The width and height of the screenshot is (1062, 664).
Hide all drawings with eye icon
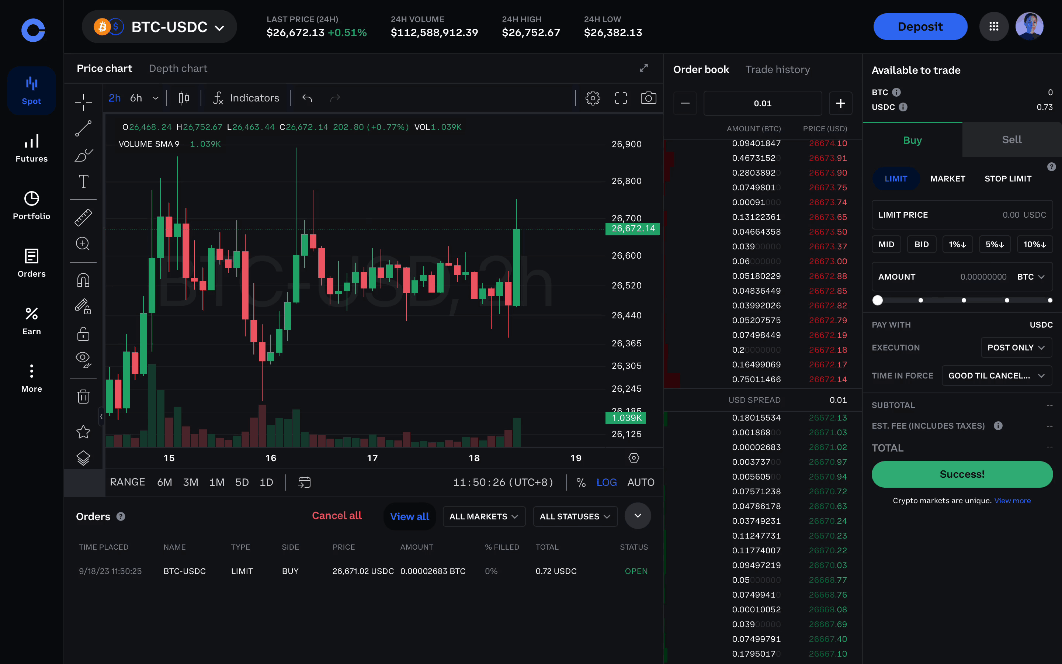click(83, 359)
